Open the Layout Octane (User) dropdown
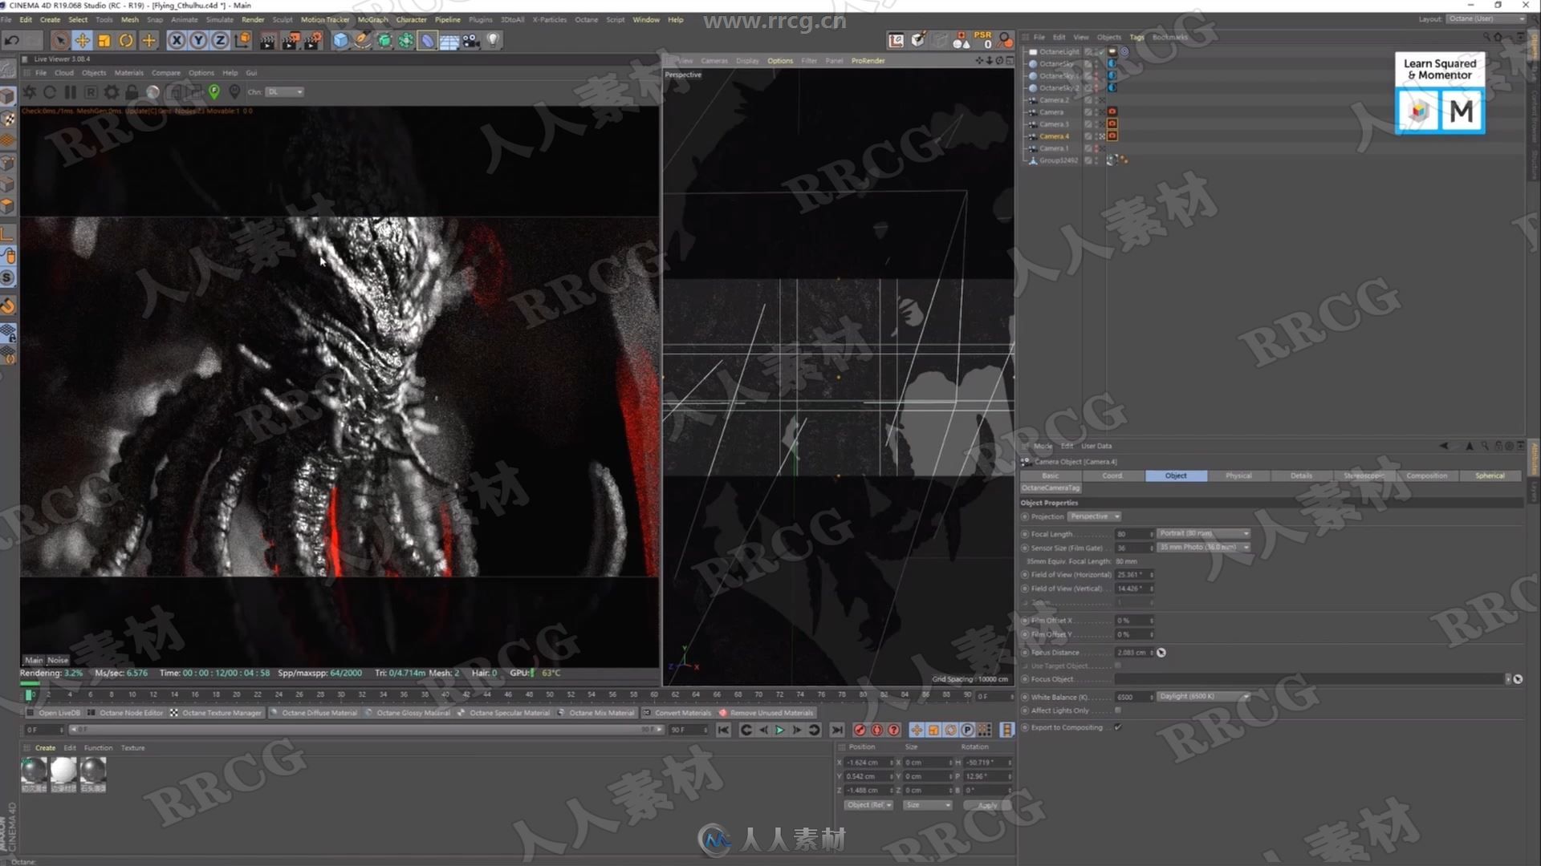Image resolution: width=1541 pixels, height=866 pixels. pos(1486,18)
